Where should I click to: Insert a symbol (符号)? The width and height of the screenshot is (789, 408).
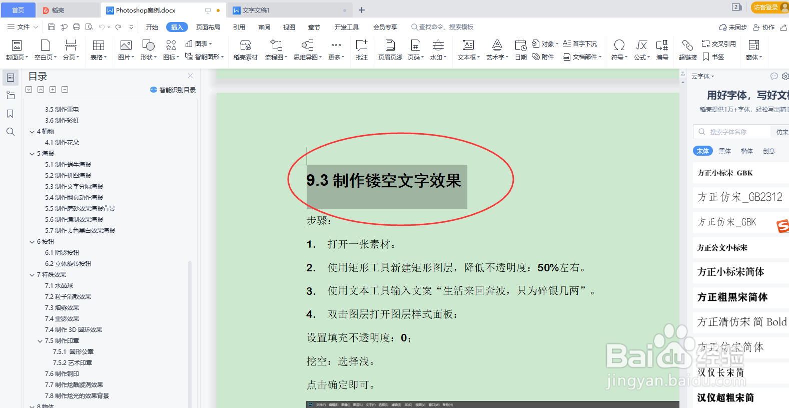619,50
